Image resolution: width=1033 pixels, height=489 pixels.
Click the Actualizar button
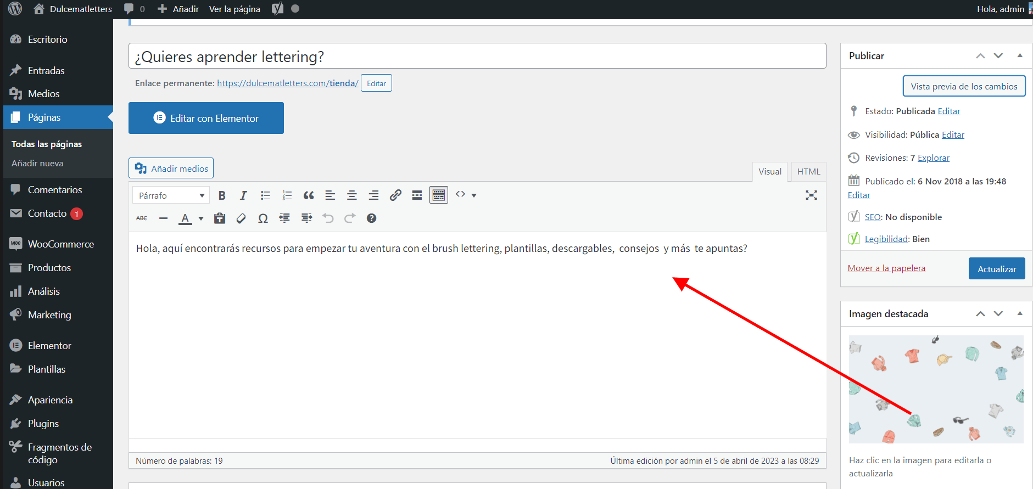click(997, 269)
